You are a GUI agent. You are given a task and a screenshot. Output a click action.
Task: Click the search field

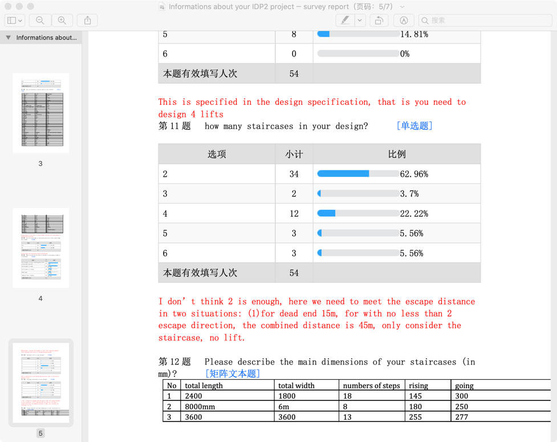(485, 21)
